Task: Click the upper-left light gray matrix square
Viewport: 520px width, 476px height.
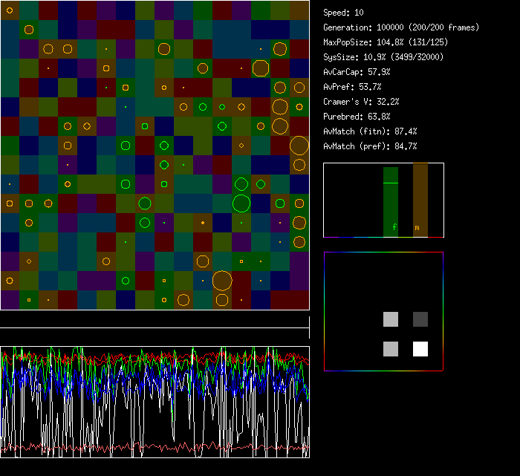Action: (x=391, y=319)
